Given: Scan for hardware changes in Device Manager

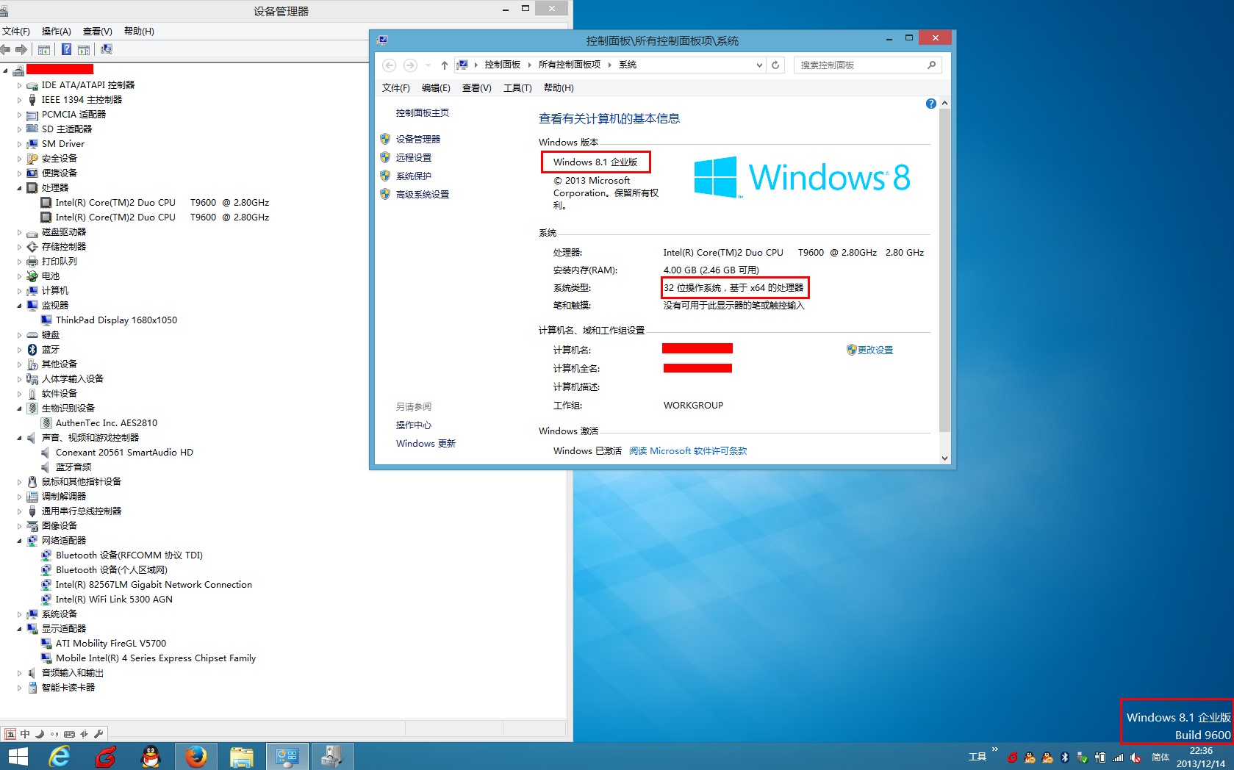Looking at the screenshot, I should (107, 49).
